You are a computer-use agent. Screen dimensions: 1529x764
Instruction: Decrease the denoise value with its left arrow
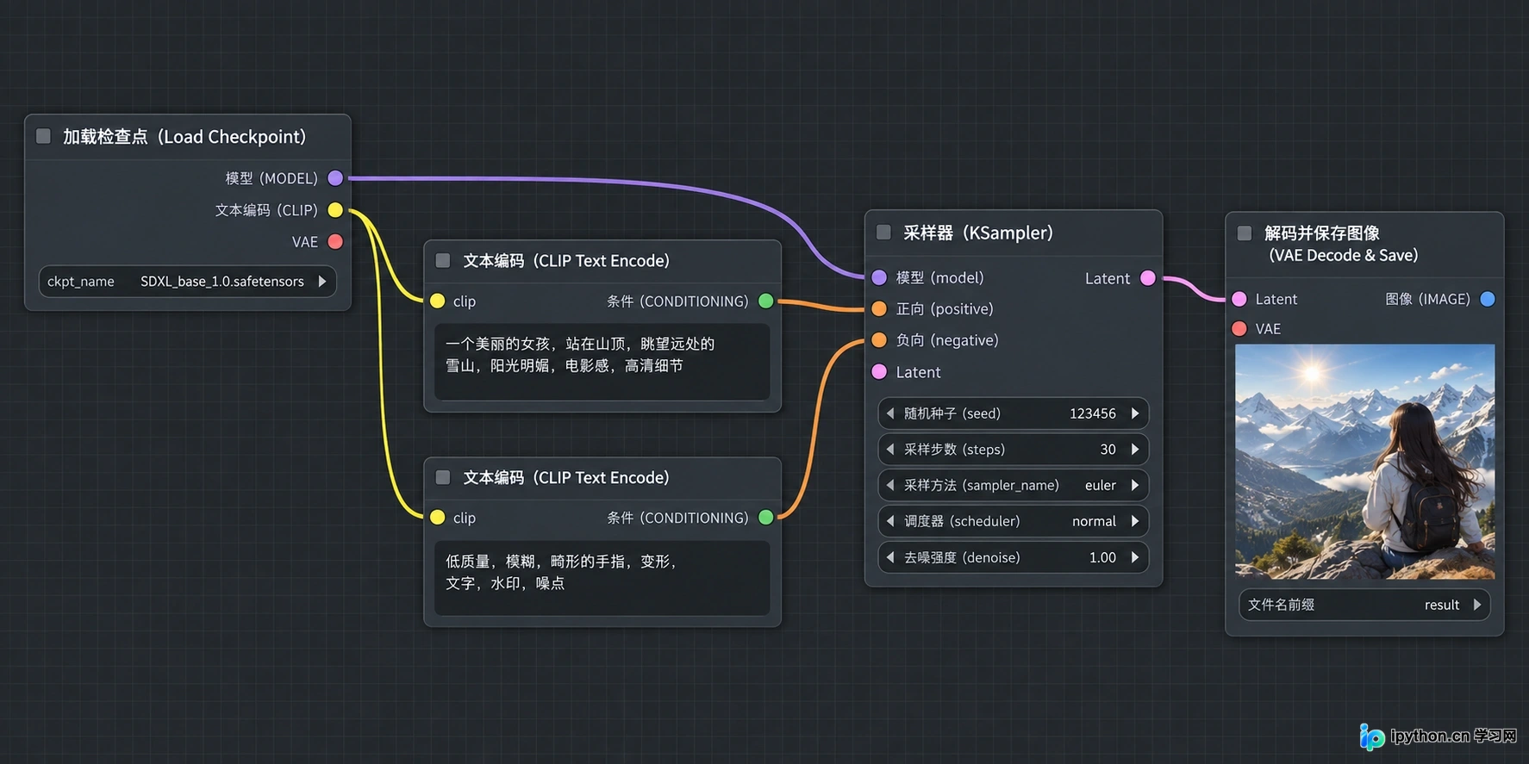[890, 557]
